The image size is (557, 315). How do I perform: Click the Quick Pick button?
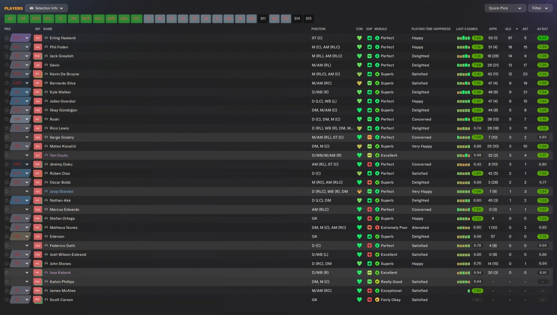(x=499, y=8)
